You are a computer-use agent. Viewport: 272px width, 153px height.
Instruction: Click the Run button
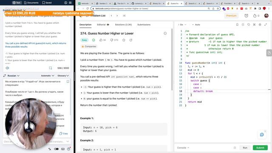point(245,148)
